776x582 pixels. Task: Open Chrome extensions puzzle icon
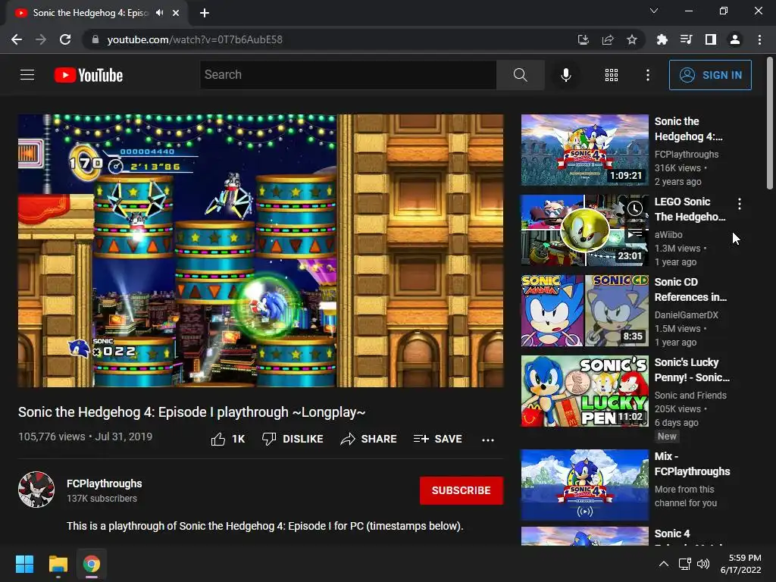[x=662, y=39]
